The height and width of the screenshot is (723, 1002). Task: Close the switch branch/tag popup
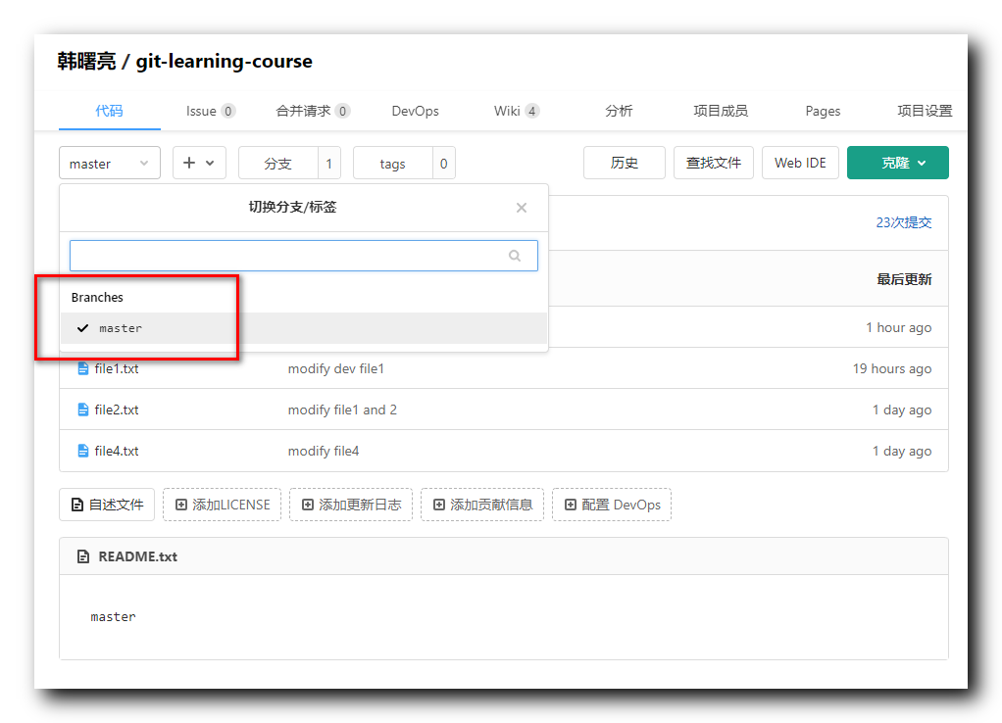point(522,208)
